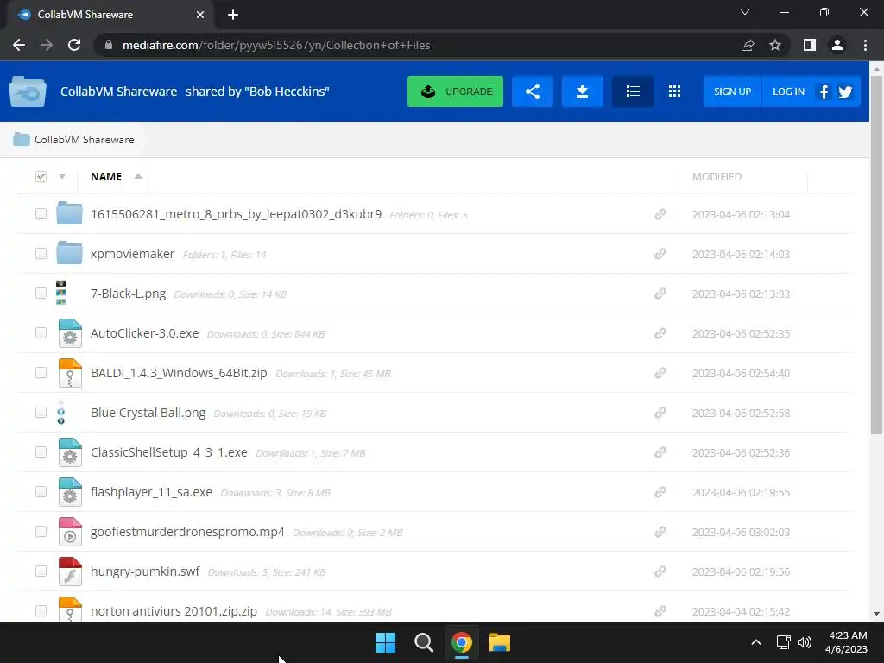Click the share folder icon button
The height and width of the screenshot is (663, 884).
coord(532,92)
